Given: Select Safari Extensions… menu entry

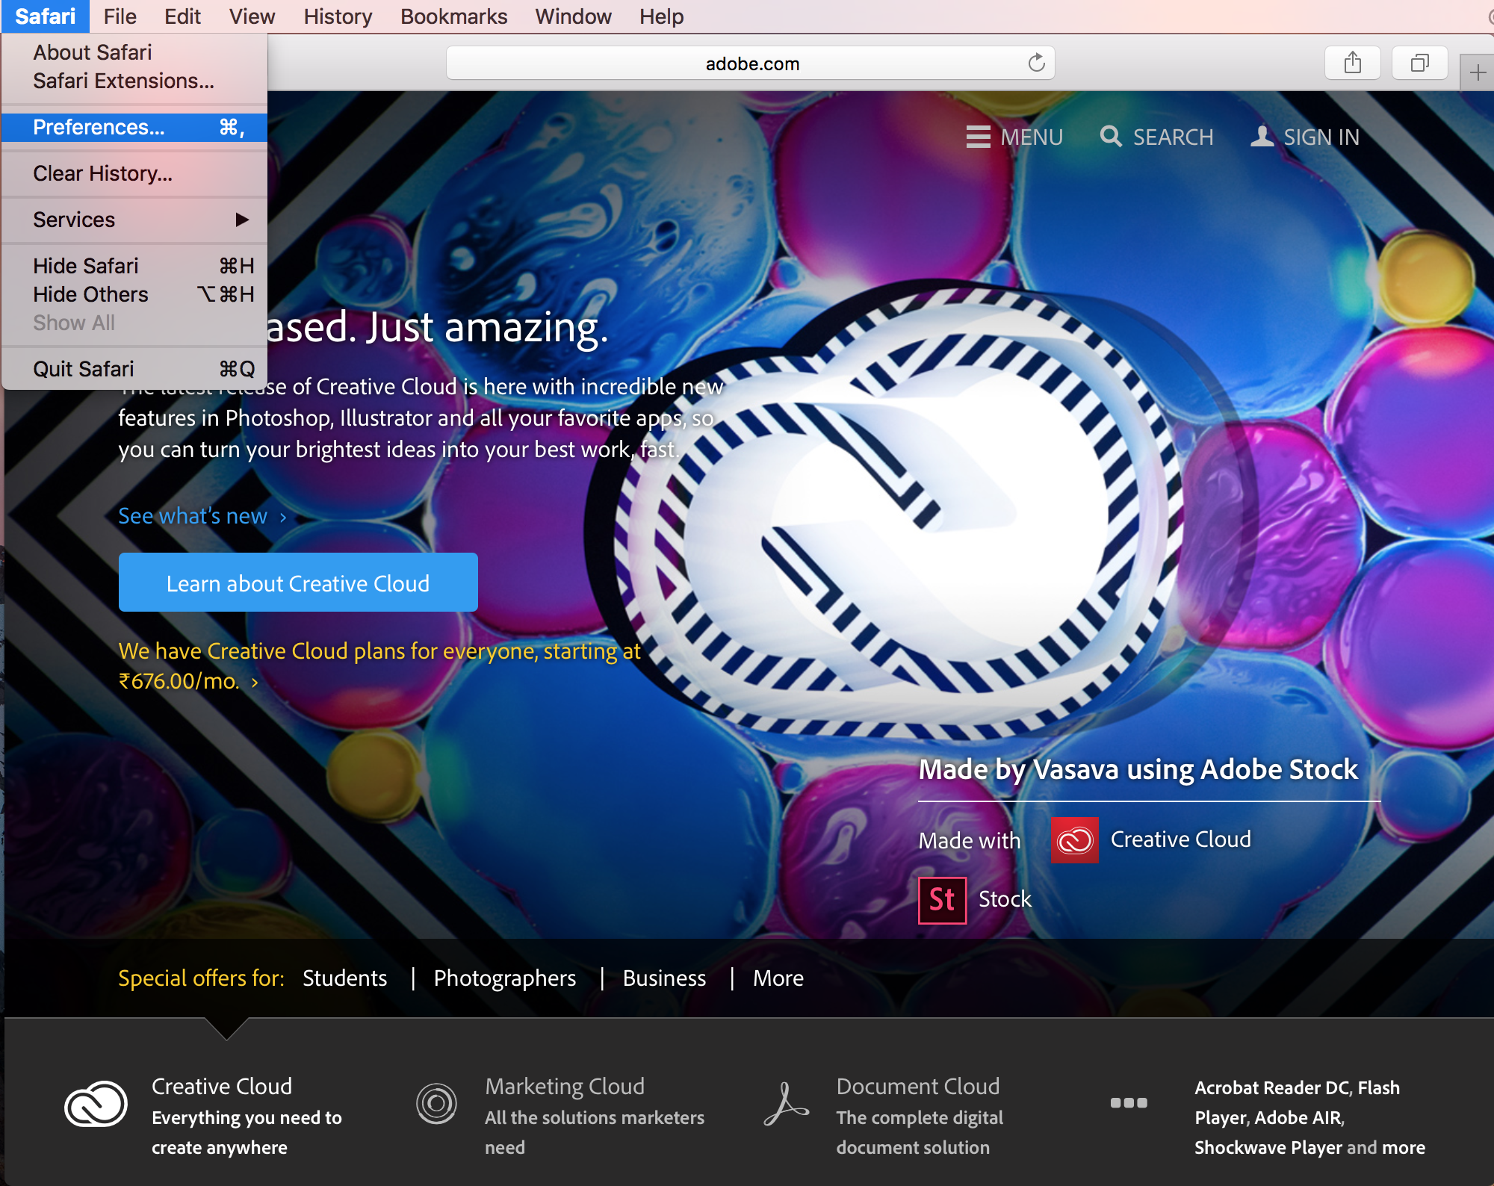Looking at the screenshot, I should click(x=134, y=81).
